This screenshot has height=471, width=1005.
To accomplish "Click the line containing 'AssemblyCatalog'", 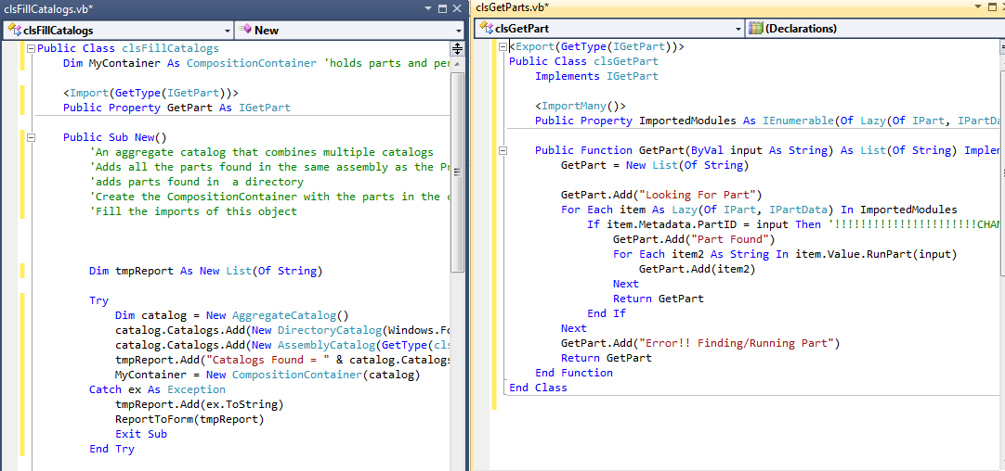I will coord(282,345).
